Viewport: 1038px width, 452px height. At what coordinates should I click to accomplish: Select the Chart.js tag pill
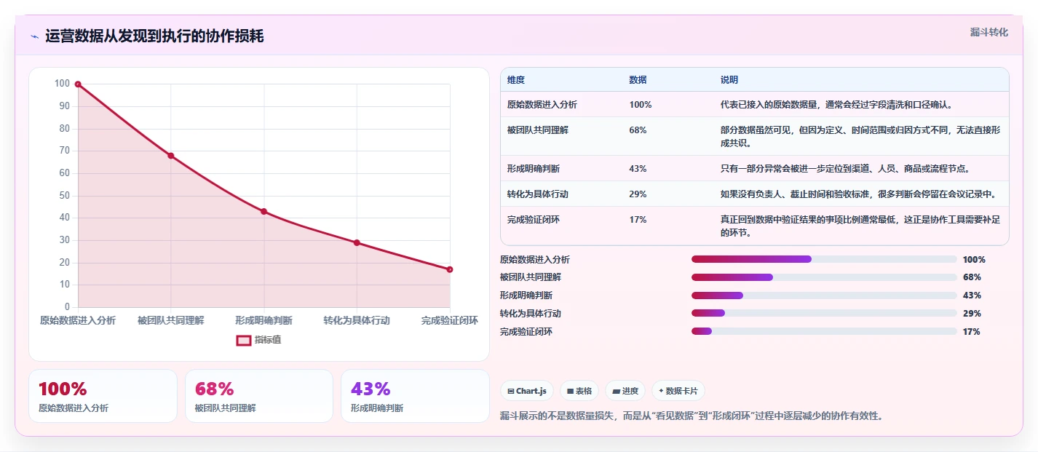(x=526, y=391)
